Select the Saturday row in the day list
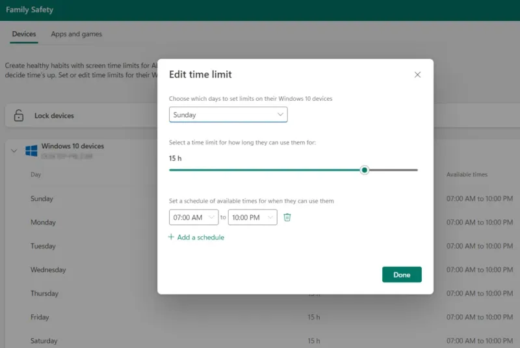 [x=44, y=341]
